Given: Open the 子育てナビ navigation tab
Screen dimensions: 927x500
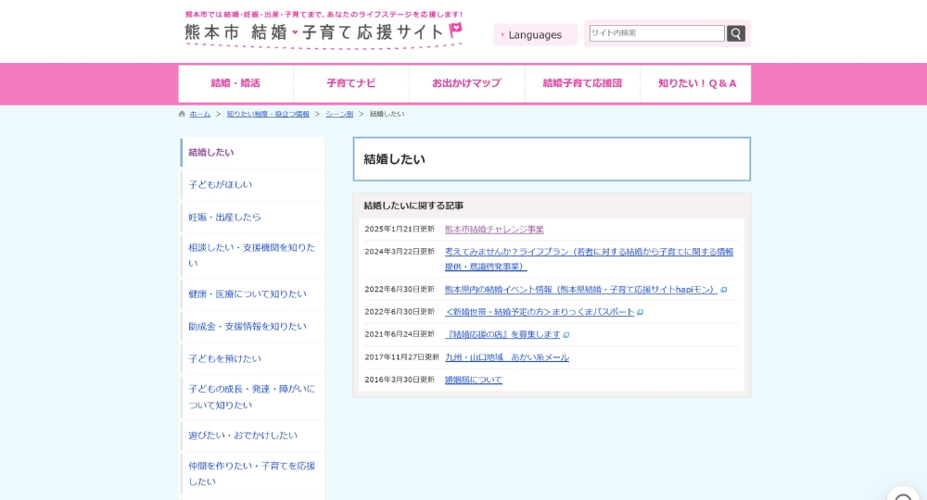Looking at the screenshot, I should [351, 83].
